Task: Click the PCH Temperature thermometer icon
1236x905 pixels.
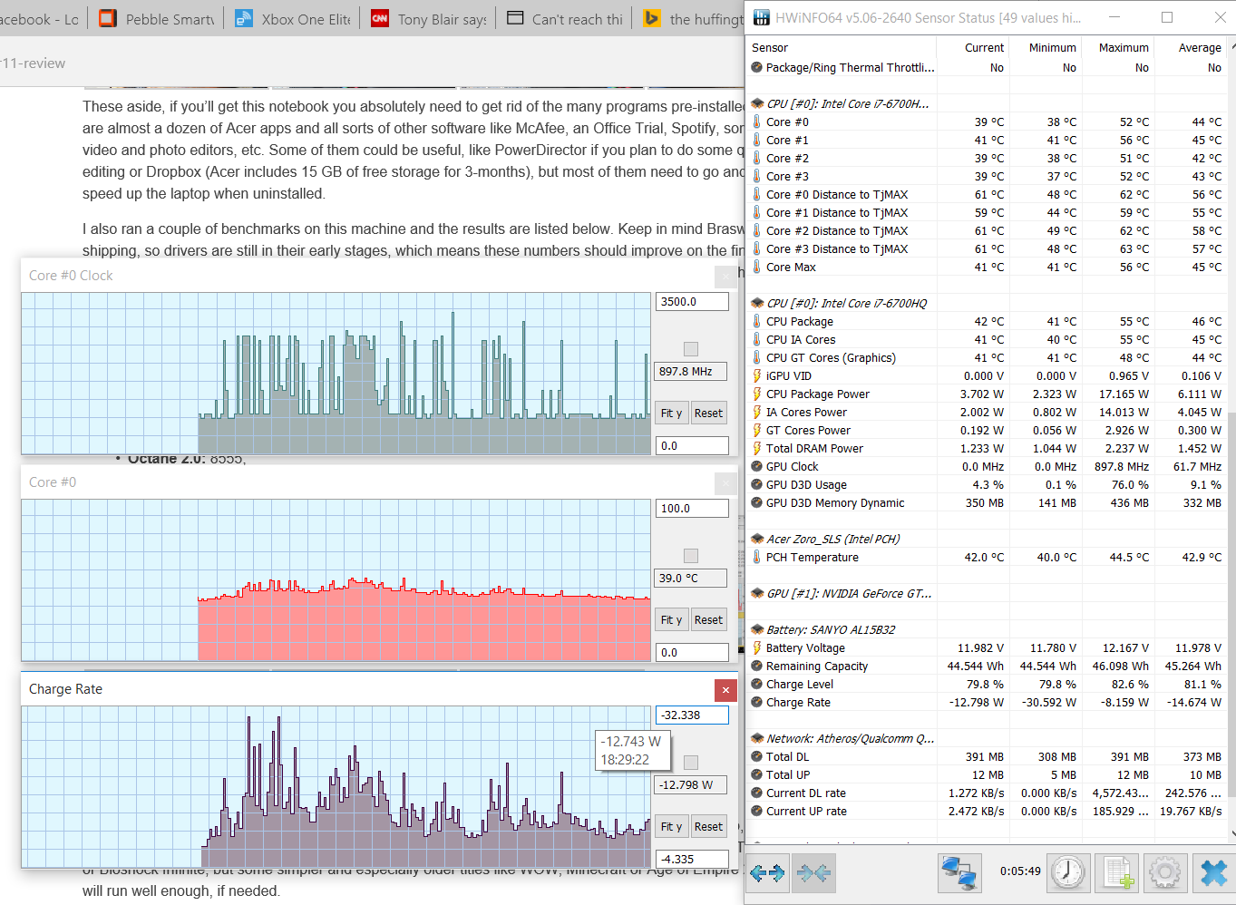Action: coord(757,557)
